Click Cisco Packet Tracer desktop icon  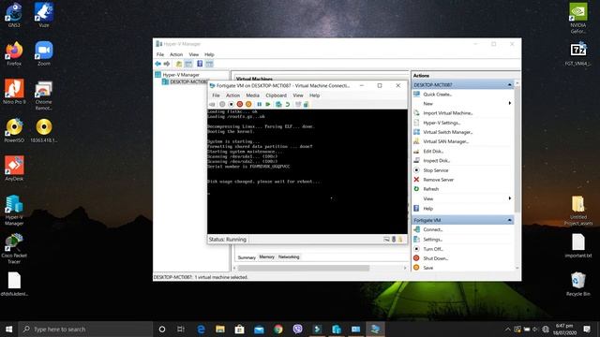pos(14,249)
